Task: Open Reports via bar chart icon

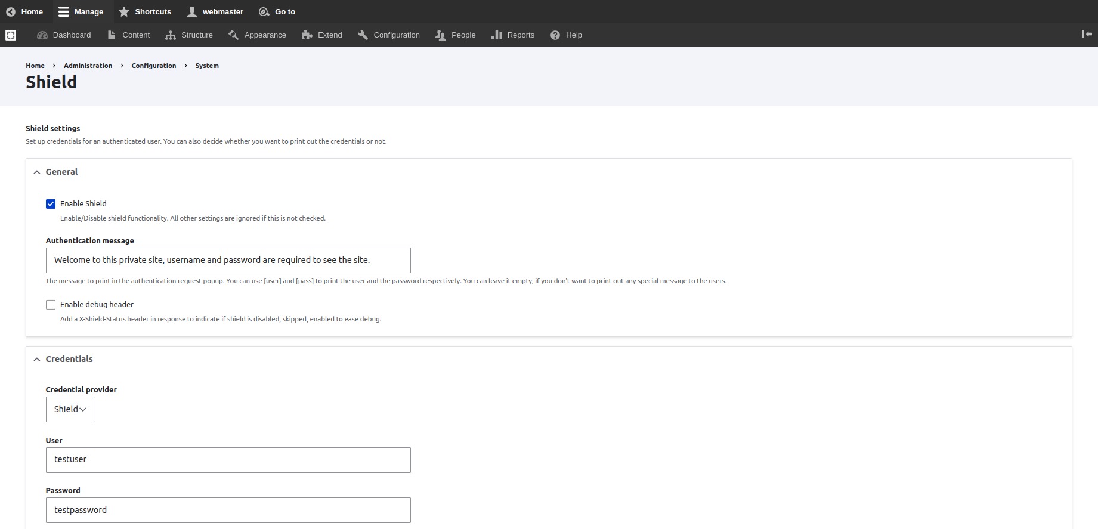Action: tap(496, 35)
